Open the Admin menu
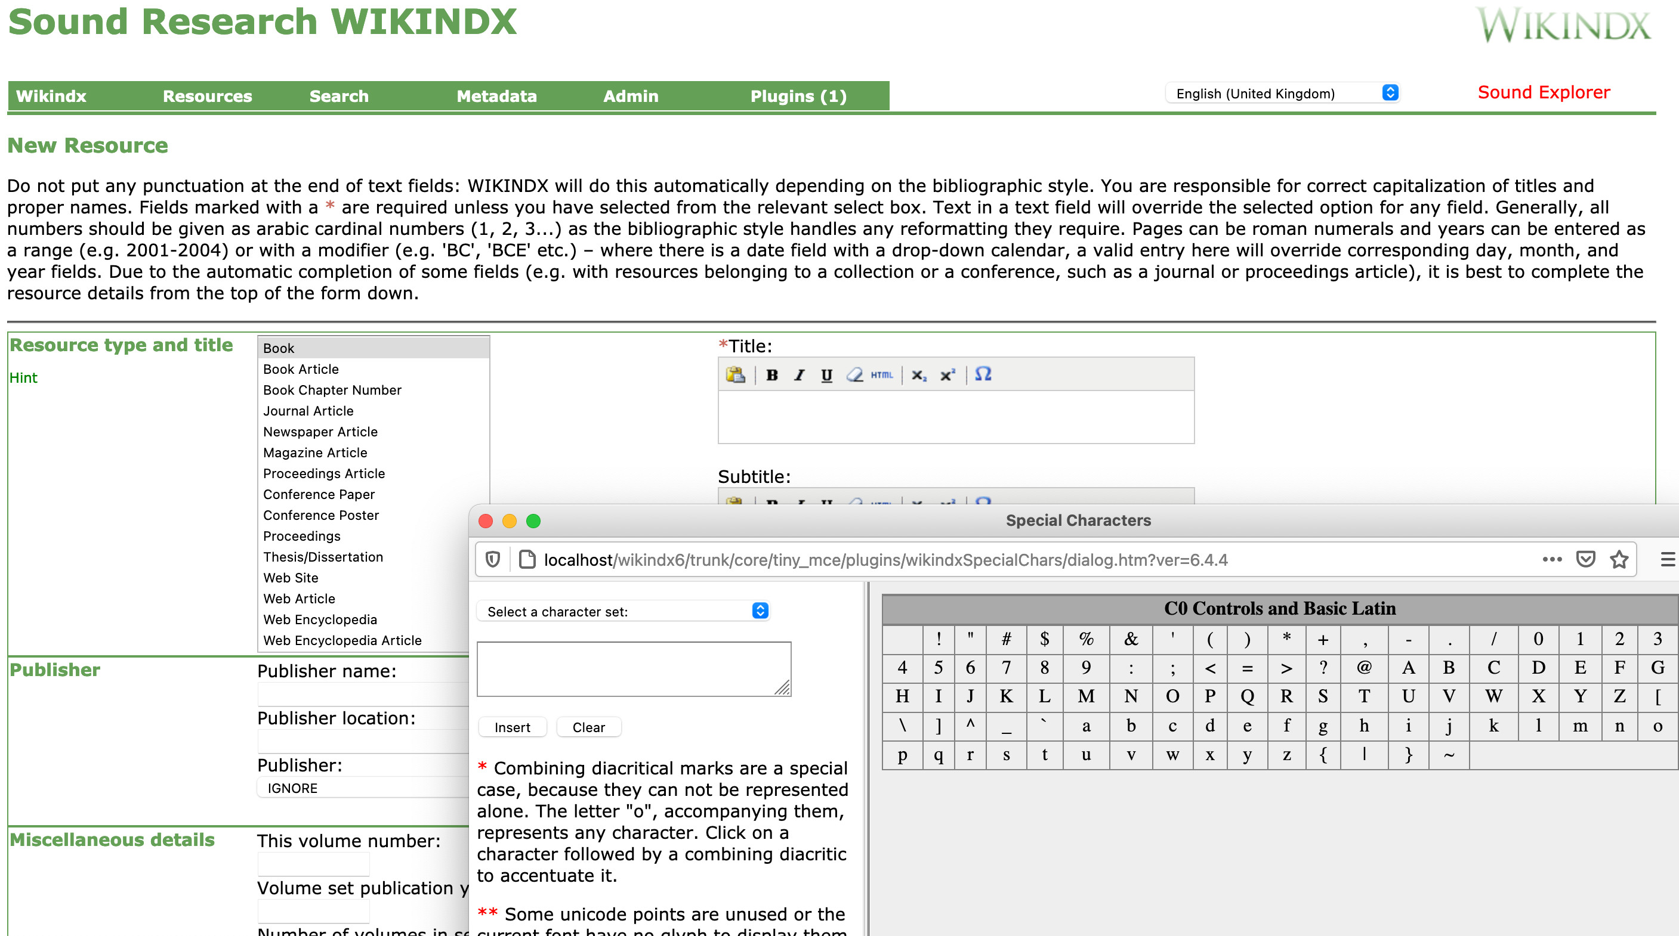 click(631, 97)
